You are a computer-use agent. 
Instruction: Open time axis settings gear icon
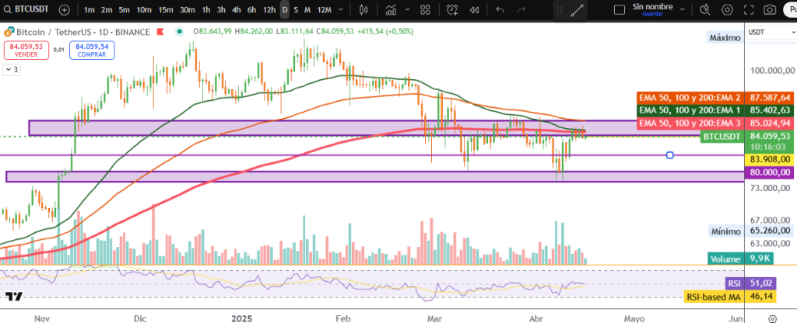(x=773, y=318)
